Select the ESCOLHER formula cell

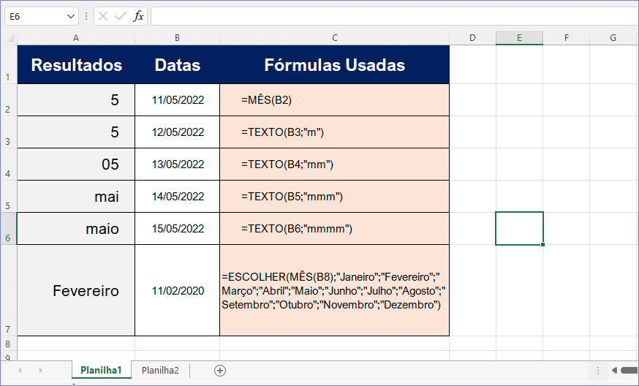tap(334, 291)
